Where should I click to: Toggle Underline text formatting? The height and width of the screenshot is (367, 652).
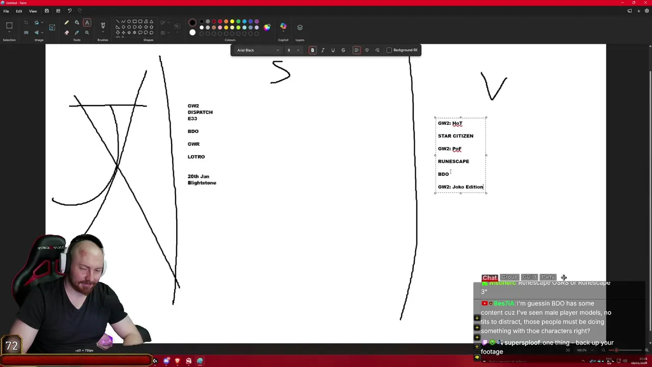(x=333, y=50)
